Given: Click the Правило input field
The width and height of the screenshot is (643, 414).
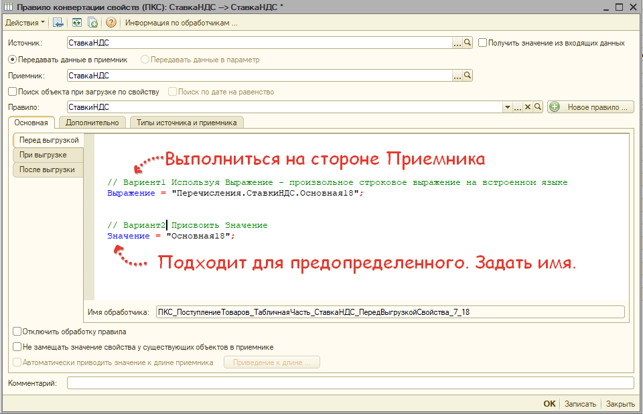Looking at the screenshot, I should (x=285, y=107).
